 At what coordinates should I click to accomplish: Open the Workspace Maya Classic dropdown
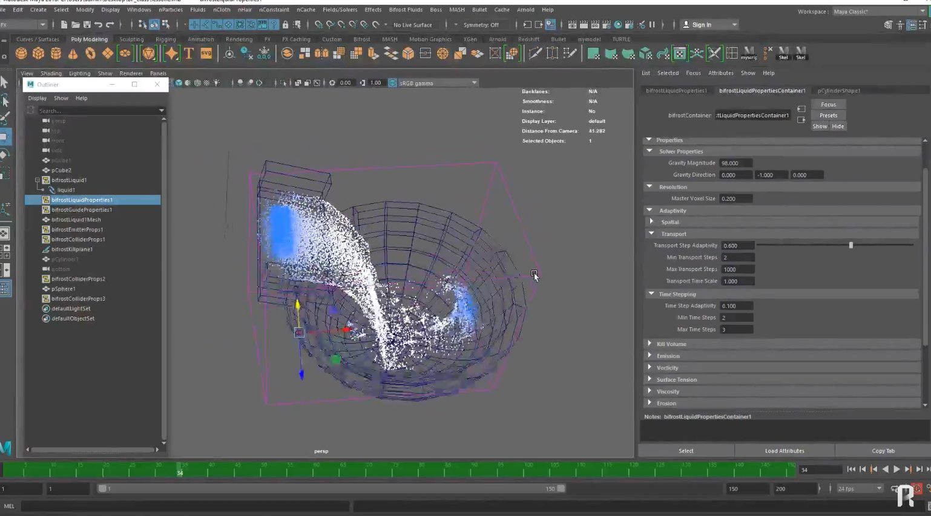pos(878,11)
